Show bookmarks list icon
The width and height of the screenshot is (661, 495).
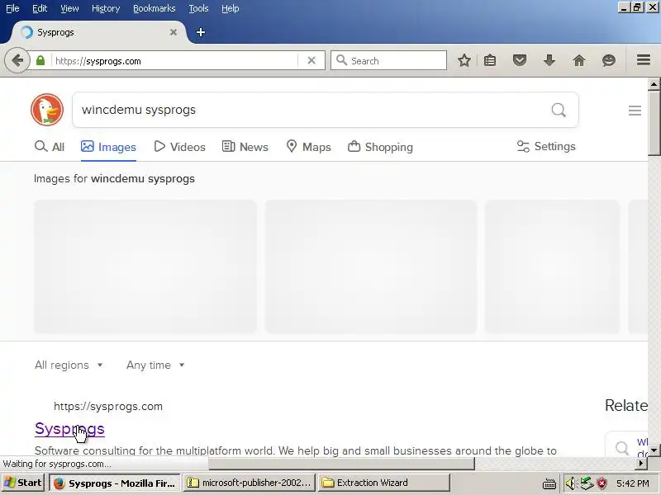(x=490, y=60)
